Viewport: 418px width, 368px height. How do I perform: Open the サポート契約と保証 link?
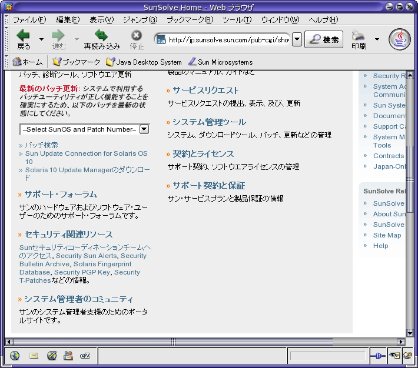pos(209,185)
